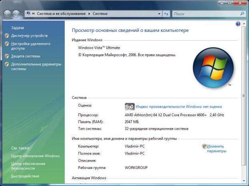The height and width of the screenshot is (186, 249).
Task: Click the Forward navigation arrow button
Action: [x=16, y=14]
